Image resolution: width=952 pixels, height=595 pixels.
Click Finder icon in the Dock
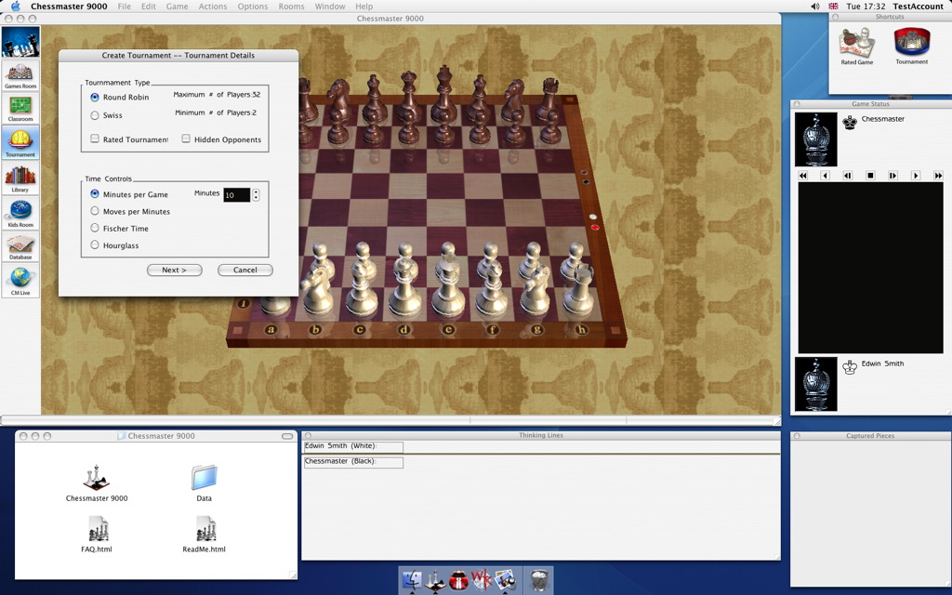pos(412,580)
